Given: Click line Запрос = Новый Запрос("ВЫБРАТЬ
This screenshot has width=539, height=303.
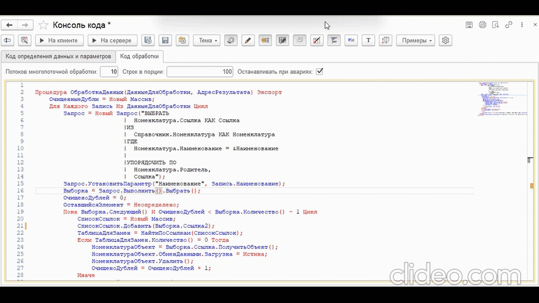Looking at the screenshot, I should [116, 113].
